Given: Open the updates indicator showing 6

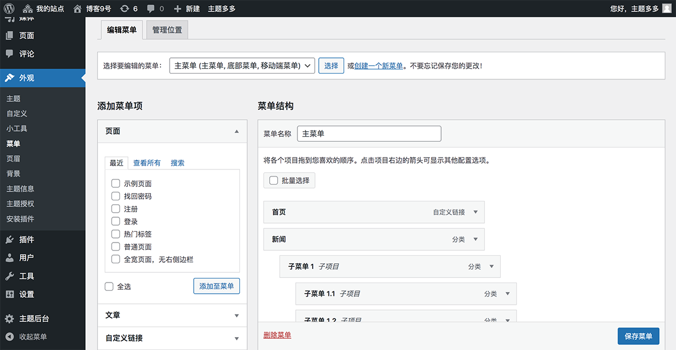Looking at the screenshot, I should pyautogui.click(x=128, y=8).
